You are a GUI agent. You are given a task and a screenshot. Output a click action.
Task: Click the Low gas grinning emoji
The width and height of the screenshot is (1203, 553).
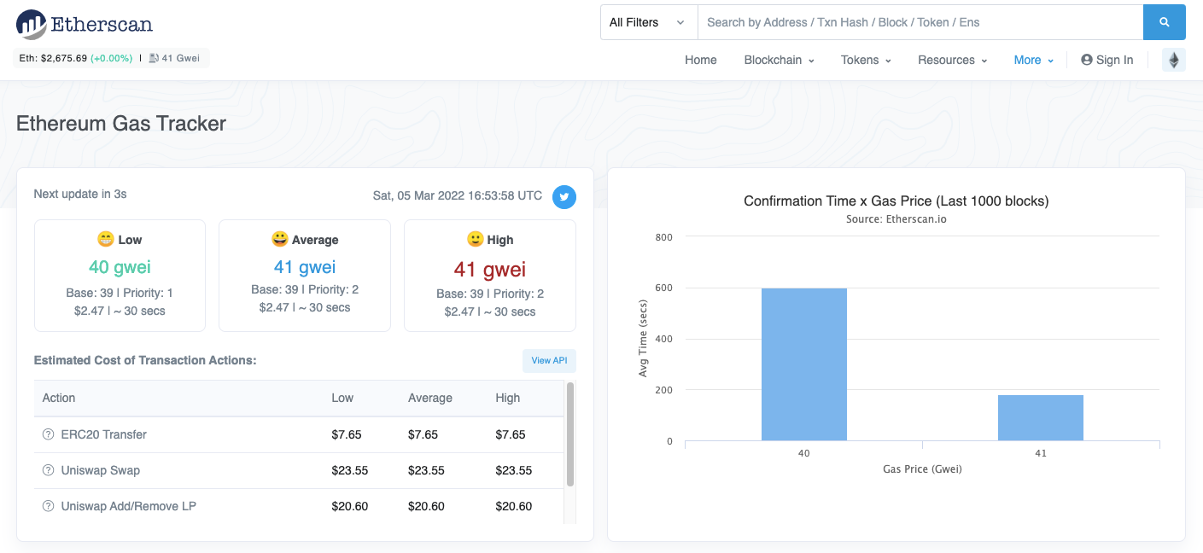point(106,240)
